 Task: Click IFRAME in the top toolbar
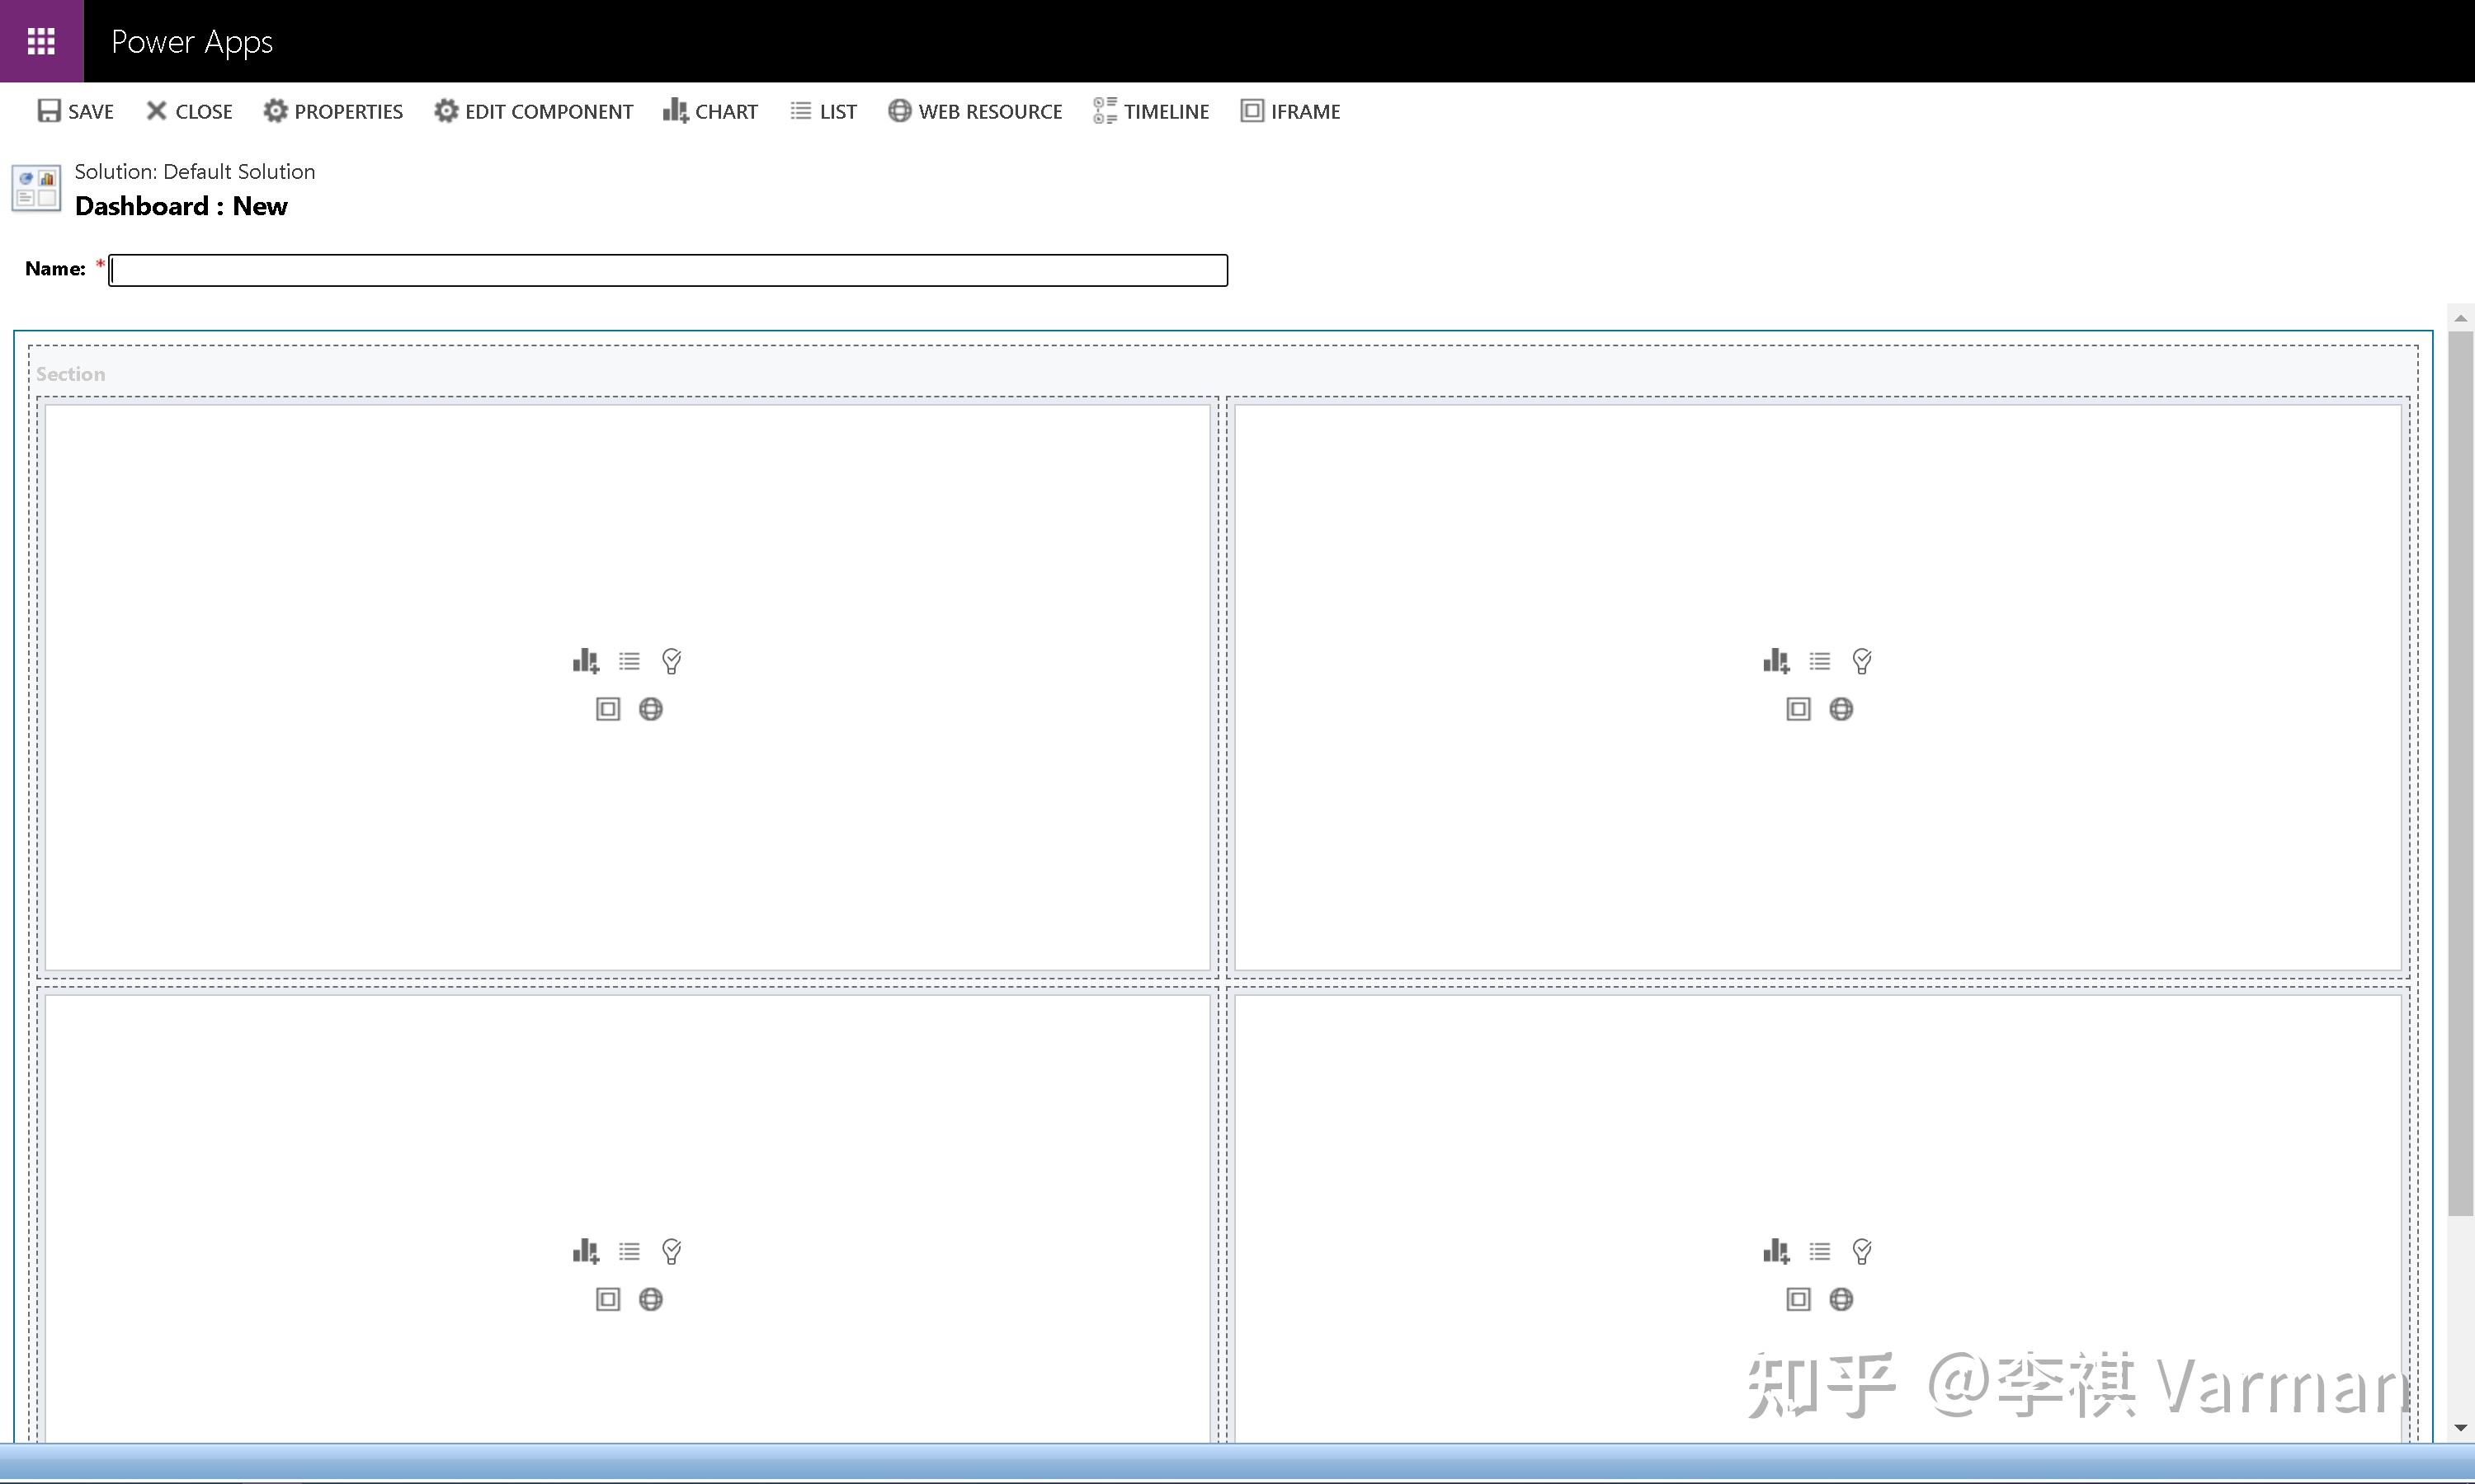(1290, 111)
